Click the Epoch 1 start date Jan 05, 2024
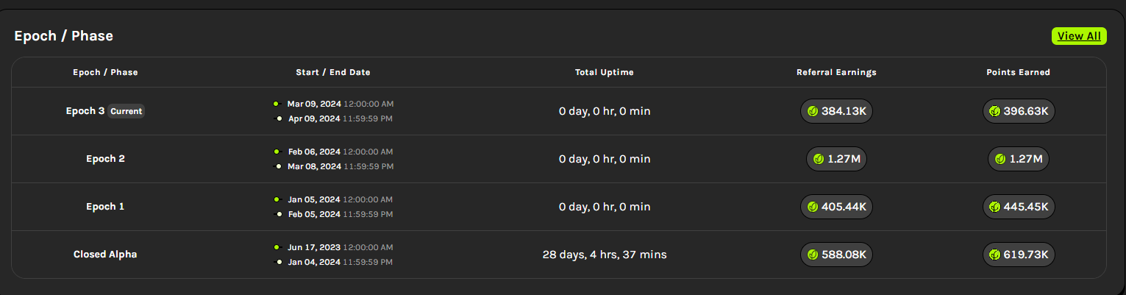 (x=314, y=199)
